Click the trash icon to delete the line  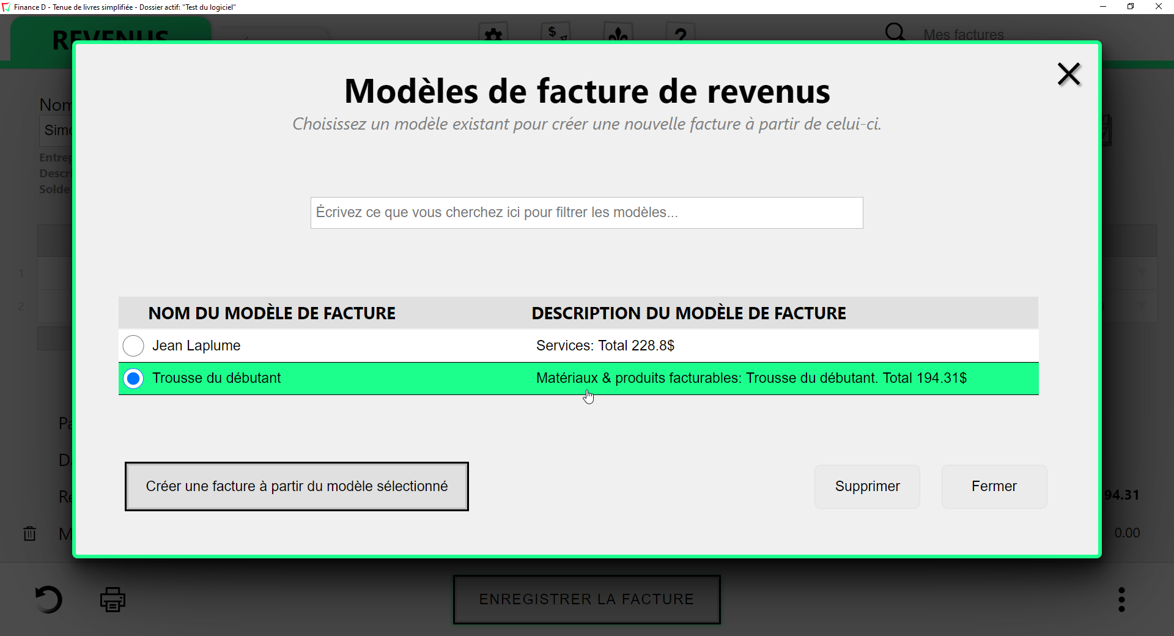pos(30,533)
